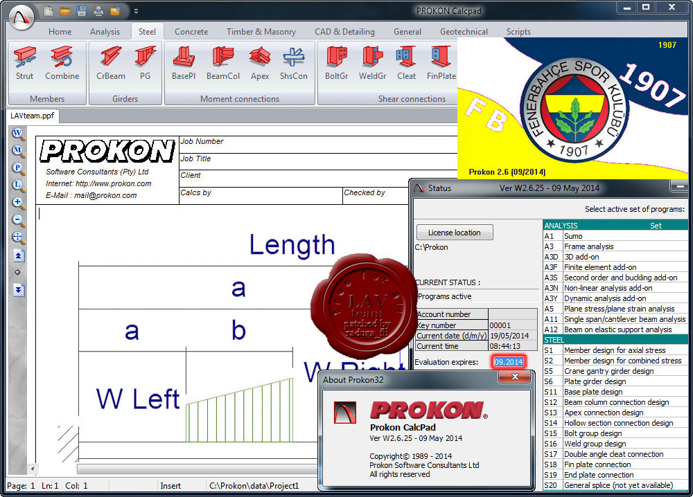Click the Job Title field

coord(318,161)
